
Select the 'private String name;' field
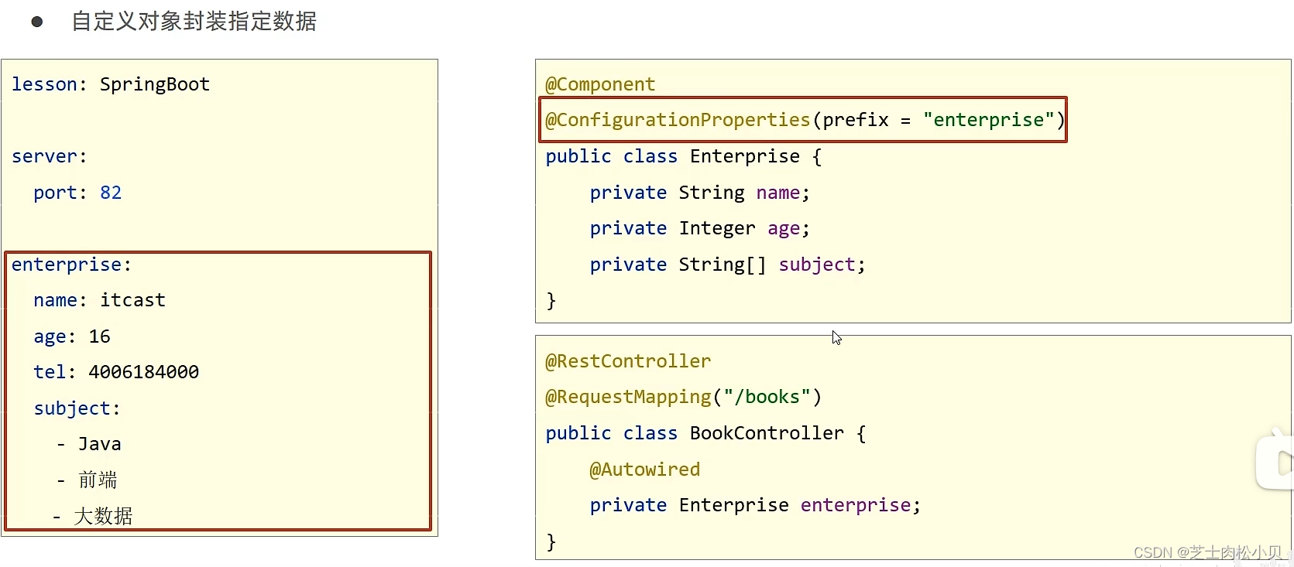[x=700, y=193]
